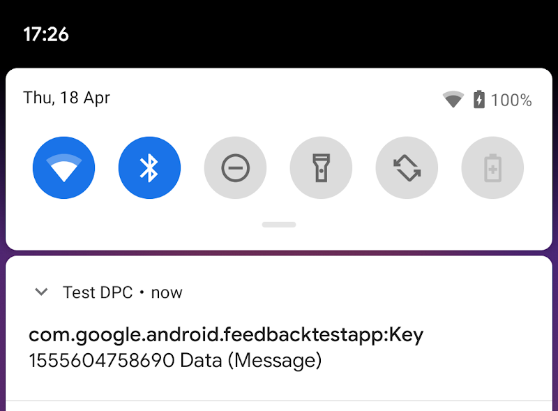Tap the charging battery icon

pos(478,100)
